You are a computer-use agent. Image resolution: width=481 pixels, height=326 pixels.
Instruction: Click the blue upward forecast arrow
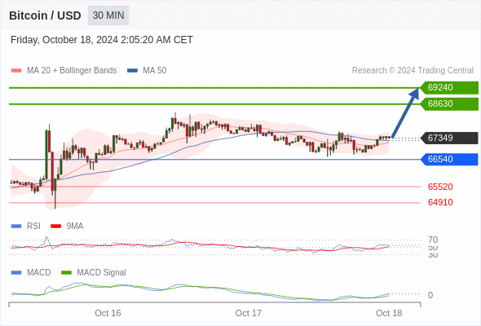point(405,112)
